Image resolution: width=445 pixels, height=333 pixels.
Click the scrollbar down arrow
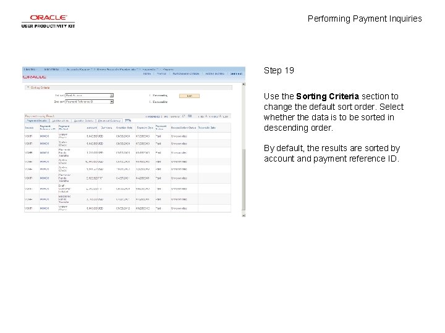(244, 215)
